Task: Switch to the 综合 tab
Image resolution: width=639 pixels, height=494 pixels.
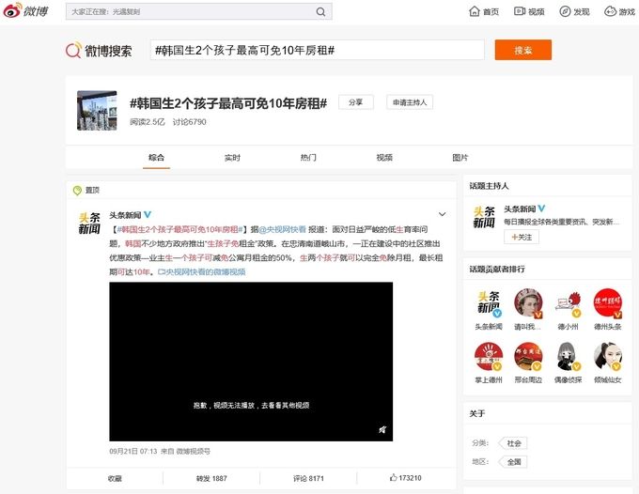Action: point(157,157)
